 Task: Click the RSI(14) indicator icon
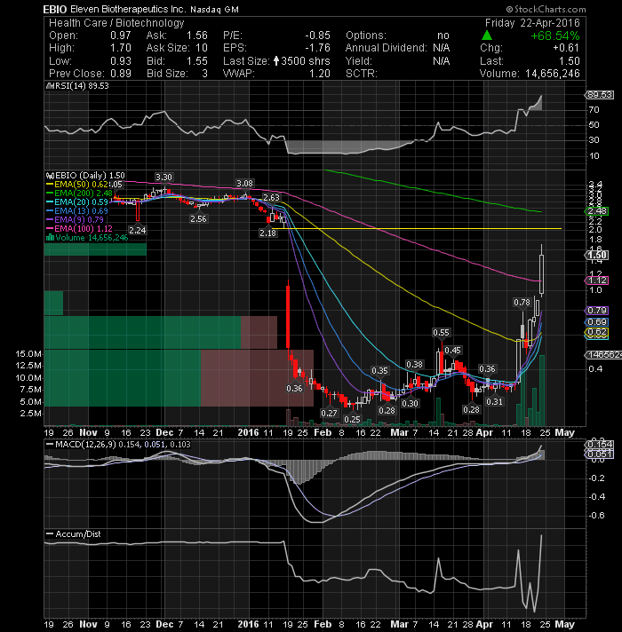point(50,86)
